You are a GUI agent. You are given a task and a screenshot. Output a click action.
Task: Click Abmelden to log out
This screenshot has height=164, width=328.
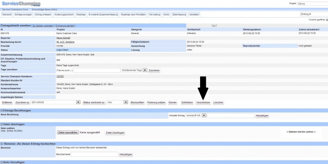click(194, 14)
